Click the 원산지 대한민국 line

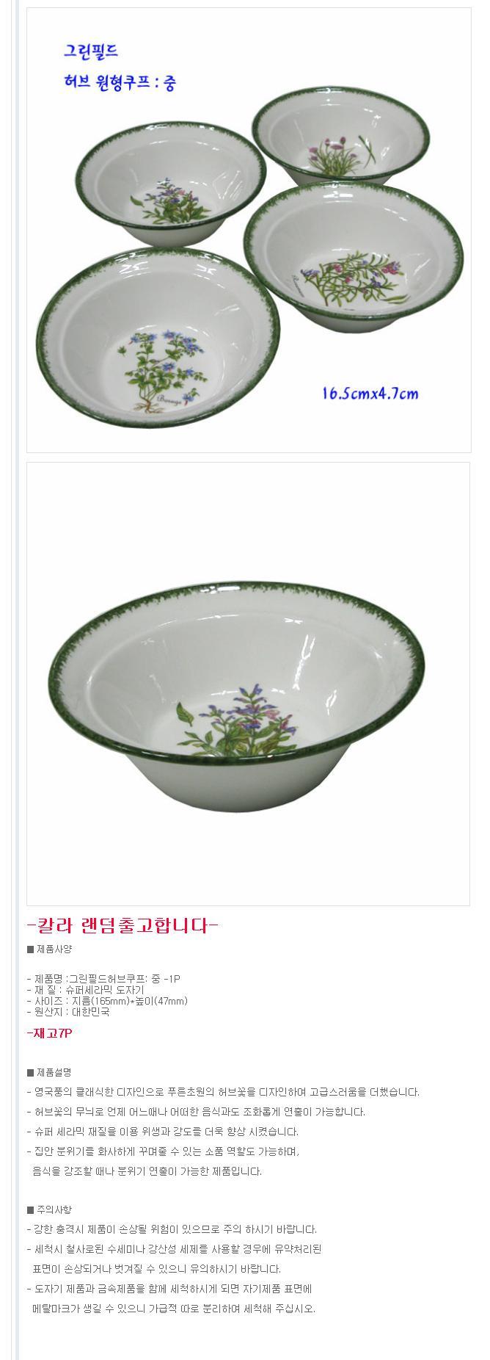click(68, 1012)
